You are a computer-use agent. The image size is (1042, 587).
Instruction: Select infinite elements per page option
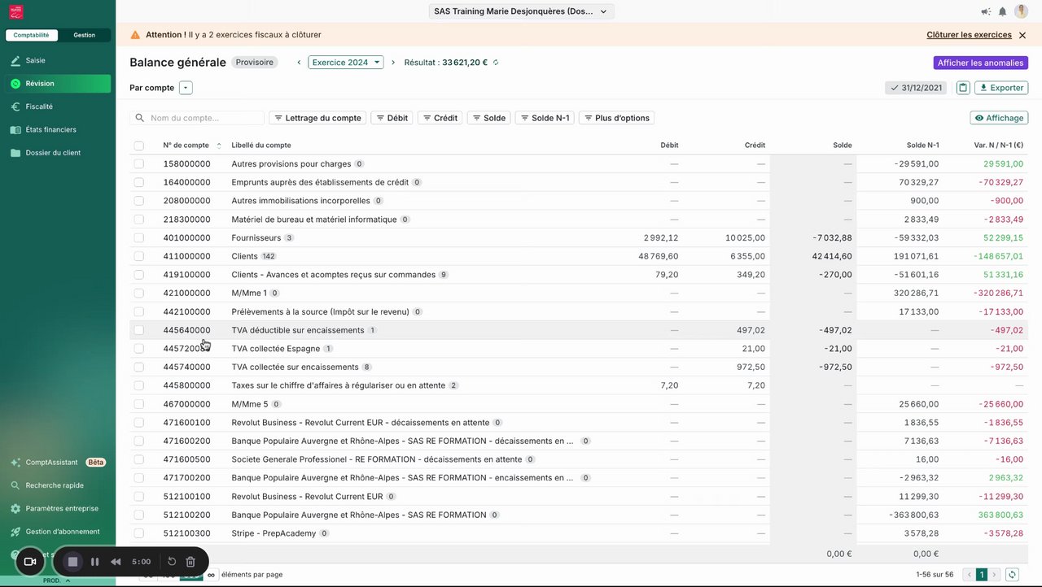(x=212, y=575)
